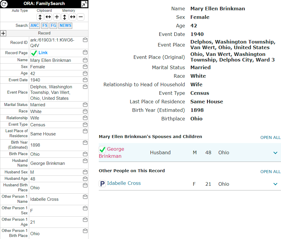Copy Husband Birth Place to clipboard
281x239 pixels.
click(x=85, y=185)
